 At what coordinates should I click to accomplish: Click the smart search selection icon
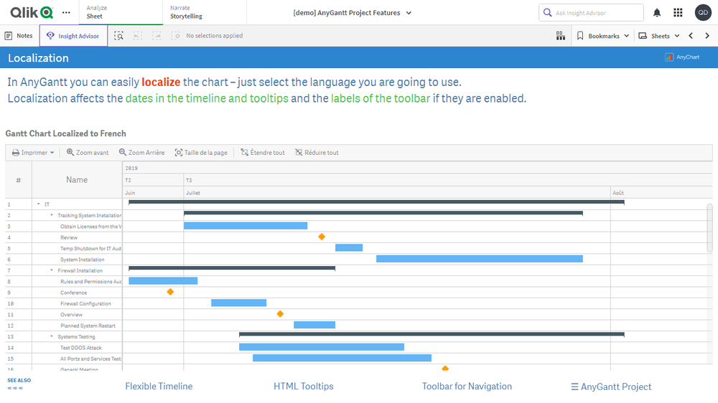tap(118, 36)
